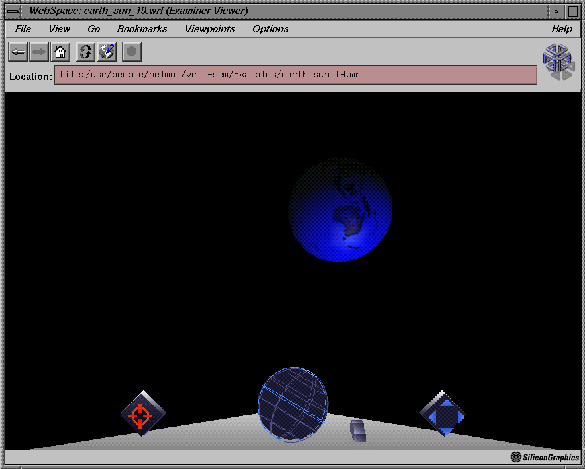Image resolution: width=585 pixels, height=469 pixels.
Task: Open the globe with pencil toolbar button
Action: 107,52
